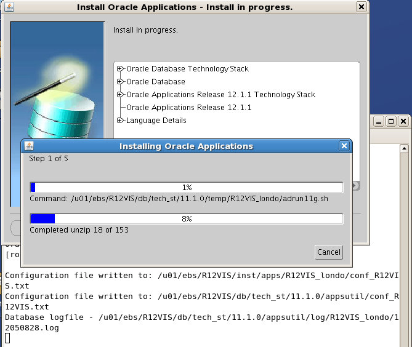Select the Oracle Database label
Viewport: 412px width, 347px height.
[156, 82]
